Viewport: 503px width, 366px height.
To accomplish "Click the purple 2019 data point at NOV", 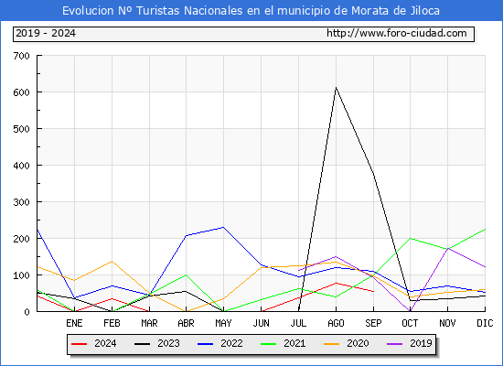I will [x=447, y=249].
